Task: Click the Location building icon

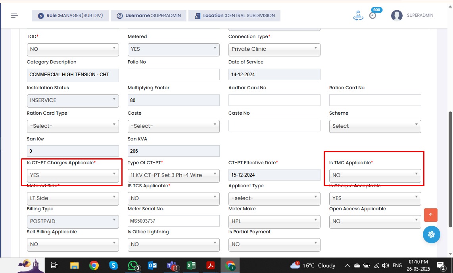Action: tap(197, 15)
